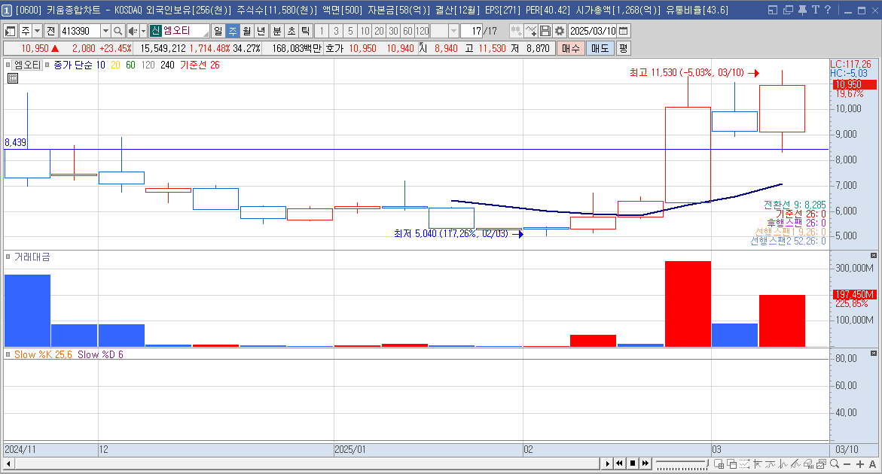Switch to daily chart 일
The width and height of the screenshot is (882, 474).
tap(218, 31)
